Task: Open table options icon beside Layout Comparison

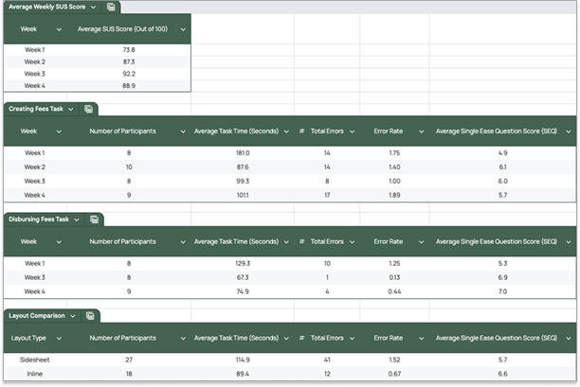Action: pos(90,316)
